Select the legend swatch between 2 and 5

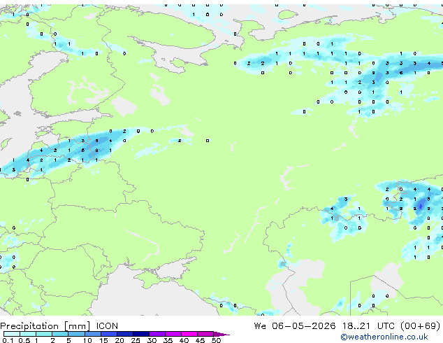coord(60,334)
